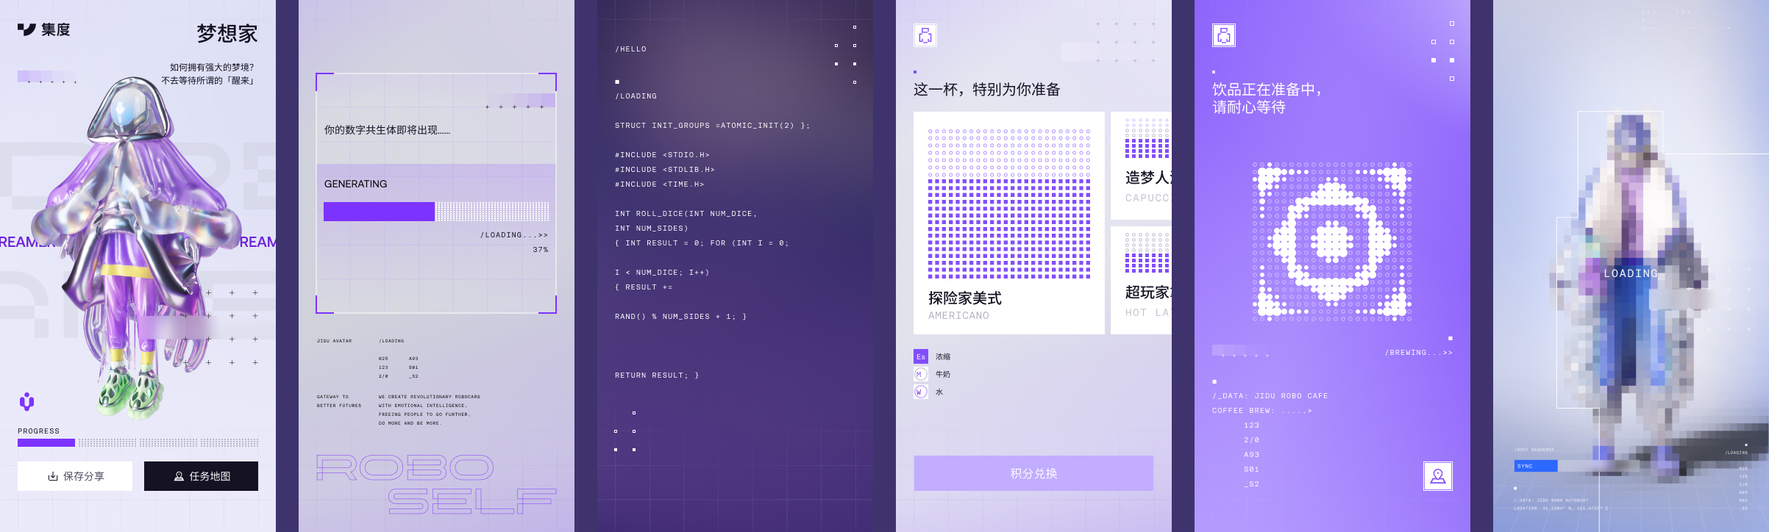Click the small purple robot mascot icon above PROGRESS

26,401
